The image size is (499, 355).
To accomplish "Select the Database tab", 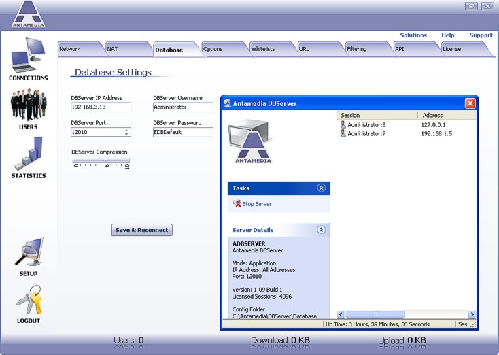I will tap(175, 50).
